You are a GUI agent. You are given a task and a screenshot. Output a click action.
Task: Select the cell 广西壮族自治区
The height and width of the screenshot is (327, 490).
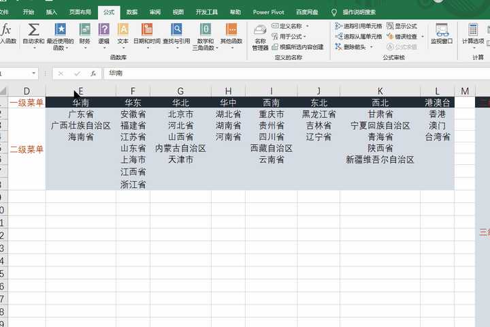click(81, 125)
